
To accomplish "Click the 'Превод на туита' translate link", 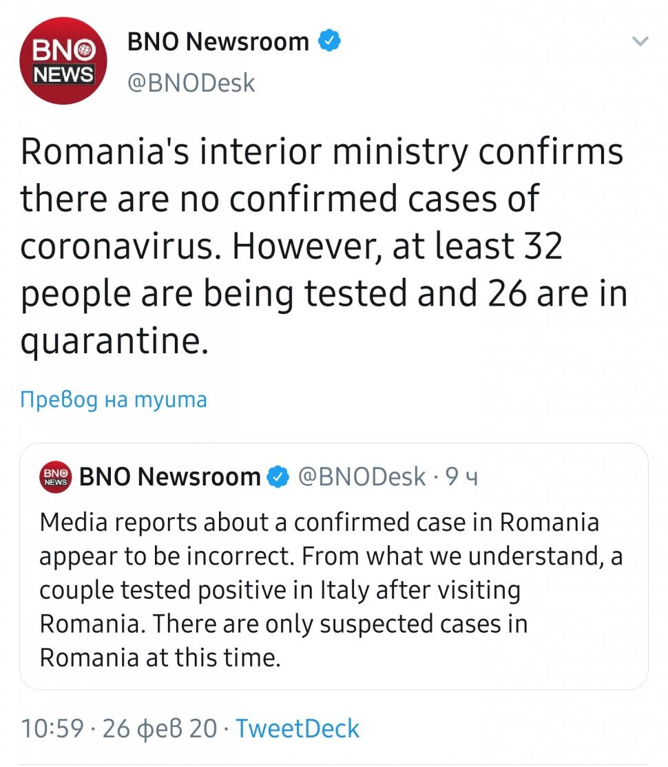I will 114,399.
